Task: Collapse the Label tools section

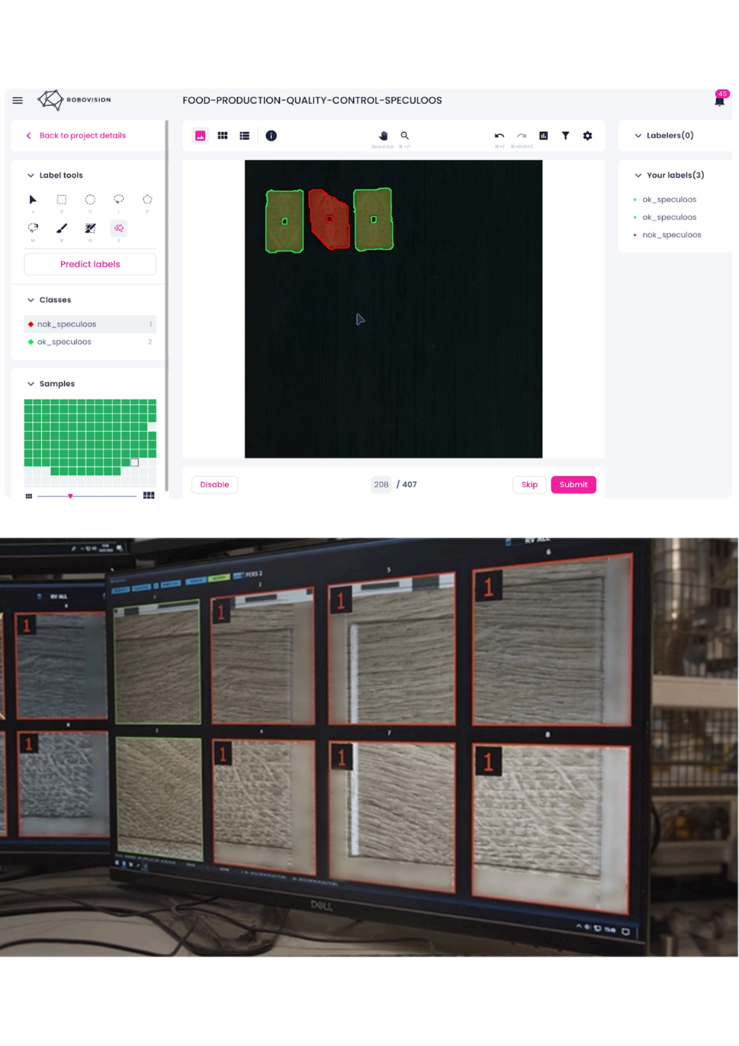Action: point(31,175)
